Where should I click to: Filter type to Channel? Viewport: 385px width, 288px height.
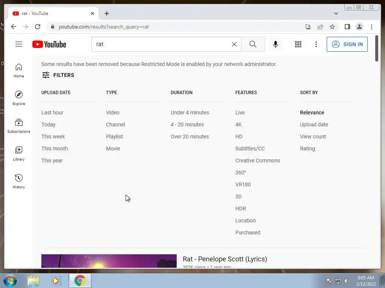(x=115, y=124)
